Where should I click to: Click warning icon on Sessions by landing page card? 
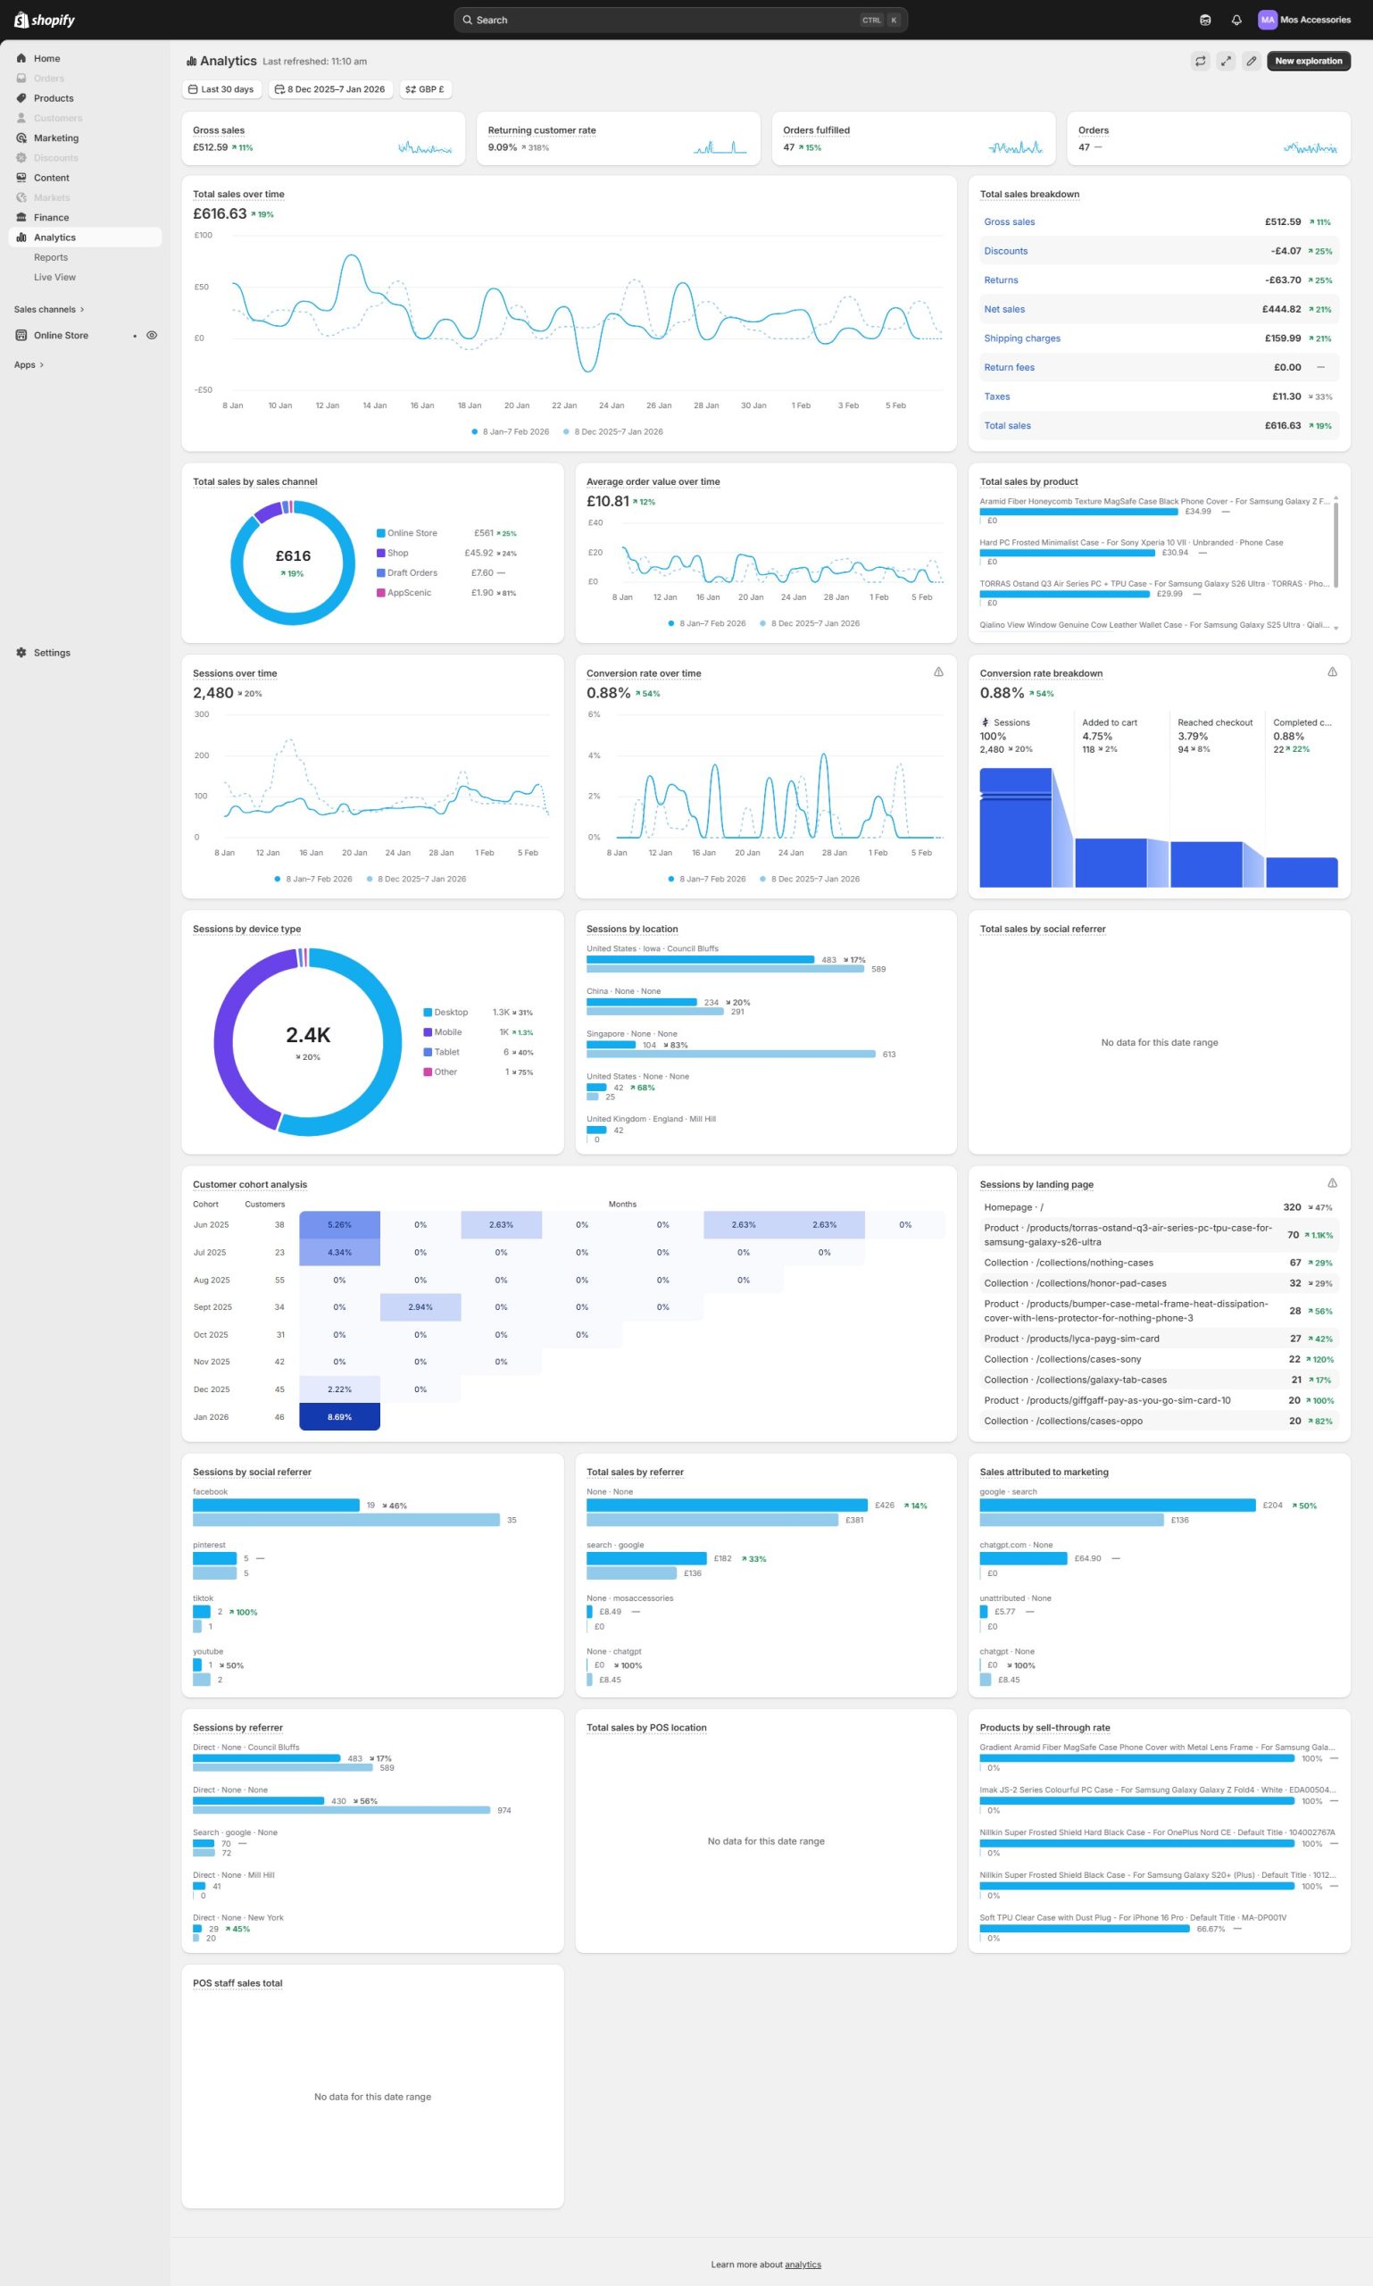1331,1183
